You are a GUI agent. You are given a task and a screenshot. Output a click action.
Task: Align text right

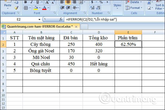(74, 2)
